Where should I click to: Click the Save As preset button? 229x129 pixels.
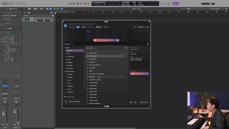pos(144,102)
